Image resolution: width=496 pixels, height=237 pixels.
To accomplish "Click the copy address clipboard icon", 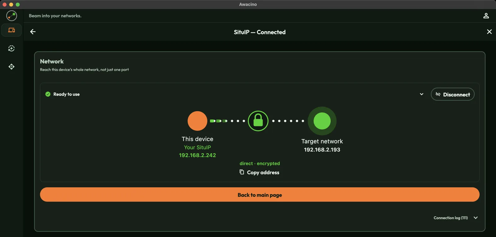I will pyautogui.click(x=242, y=172).
